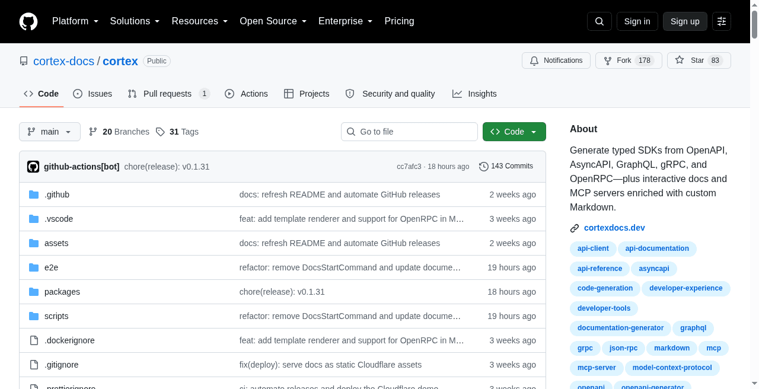Screen dimensions: 759x389
Task: Open the Security and quality tab
Action: coord(390,94)
